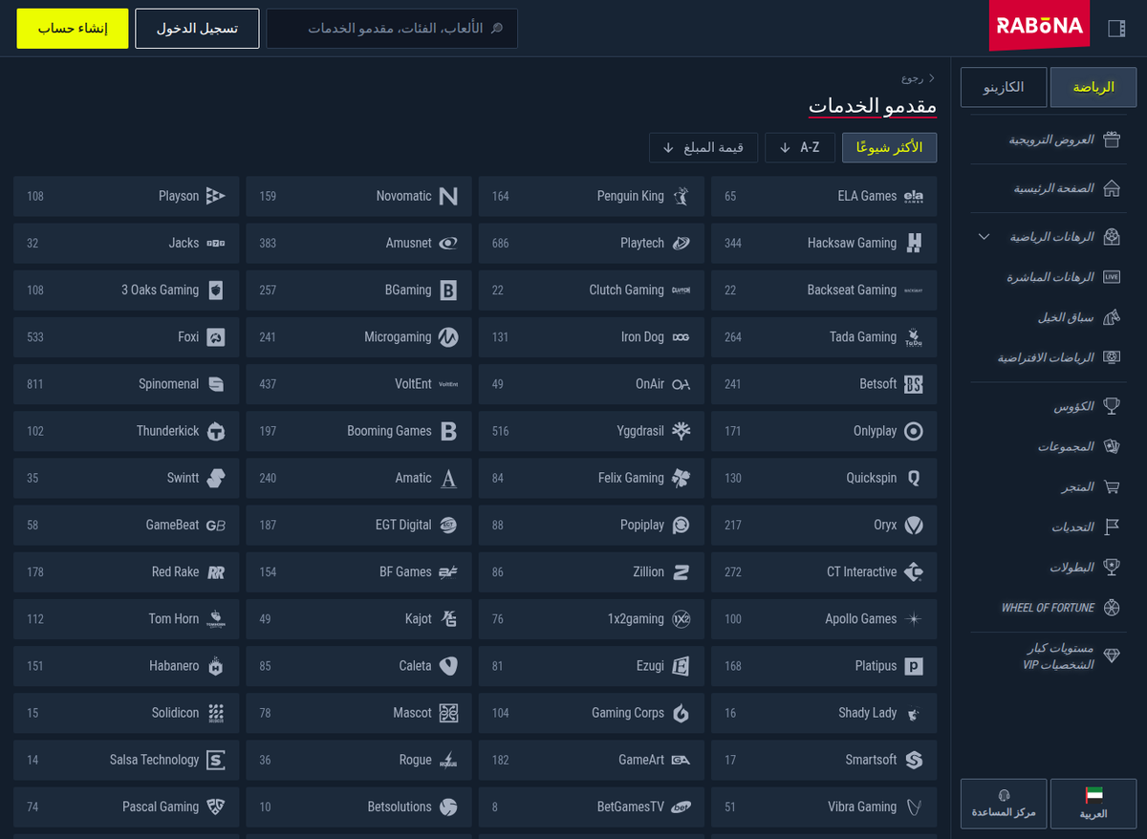The image size is (1147, 839).
Task: Change language with العربية button
Action: (x=1093, y=804)
